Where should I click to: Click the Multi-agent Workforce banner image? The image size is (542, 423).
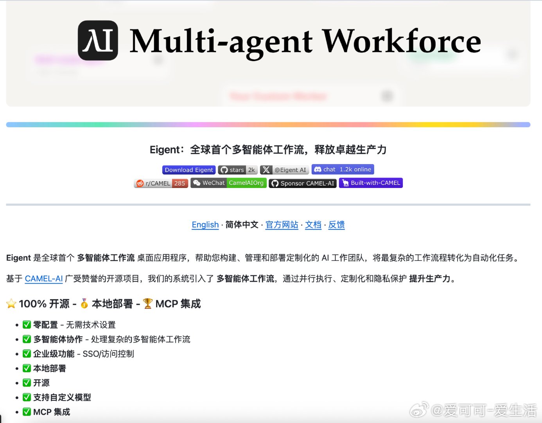pos(268,53)
